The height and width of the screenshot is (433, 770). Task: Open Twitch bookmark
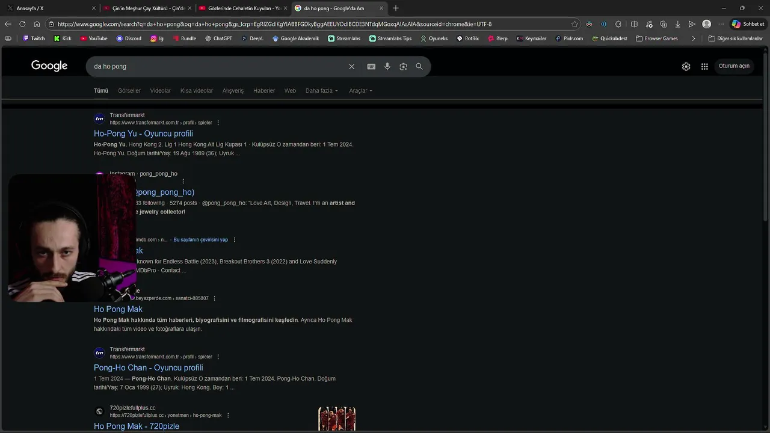click(x=34, y=38)
